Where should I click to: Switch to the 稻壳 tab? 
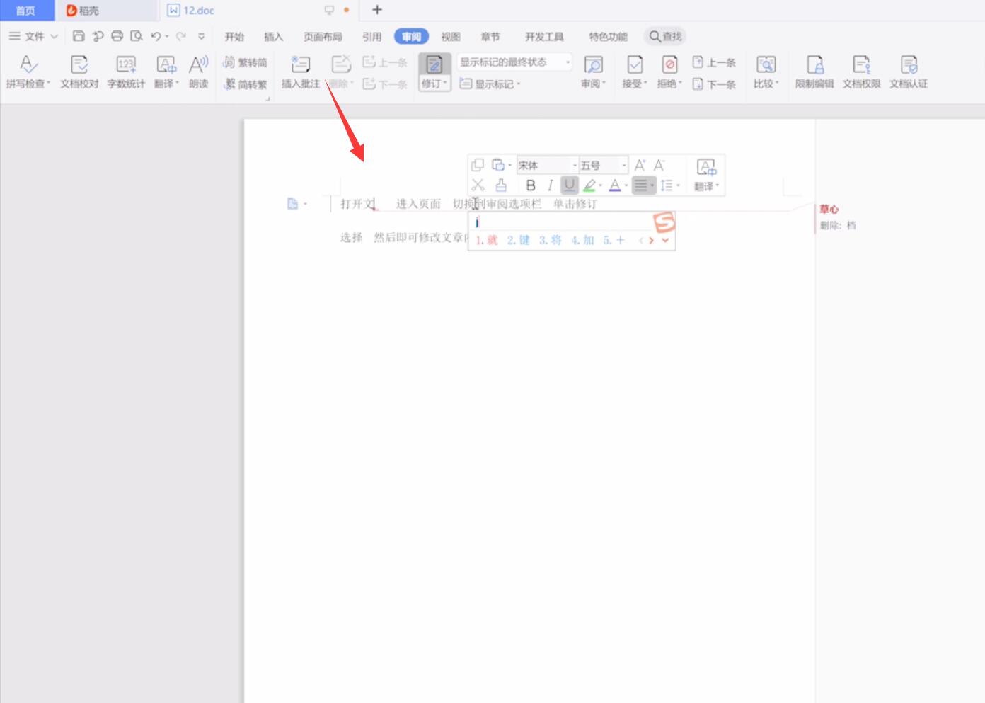click(x=108, y=10)
